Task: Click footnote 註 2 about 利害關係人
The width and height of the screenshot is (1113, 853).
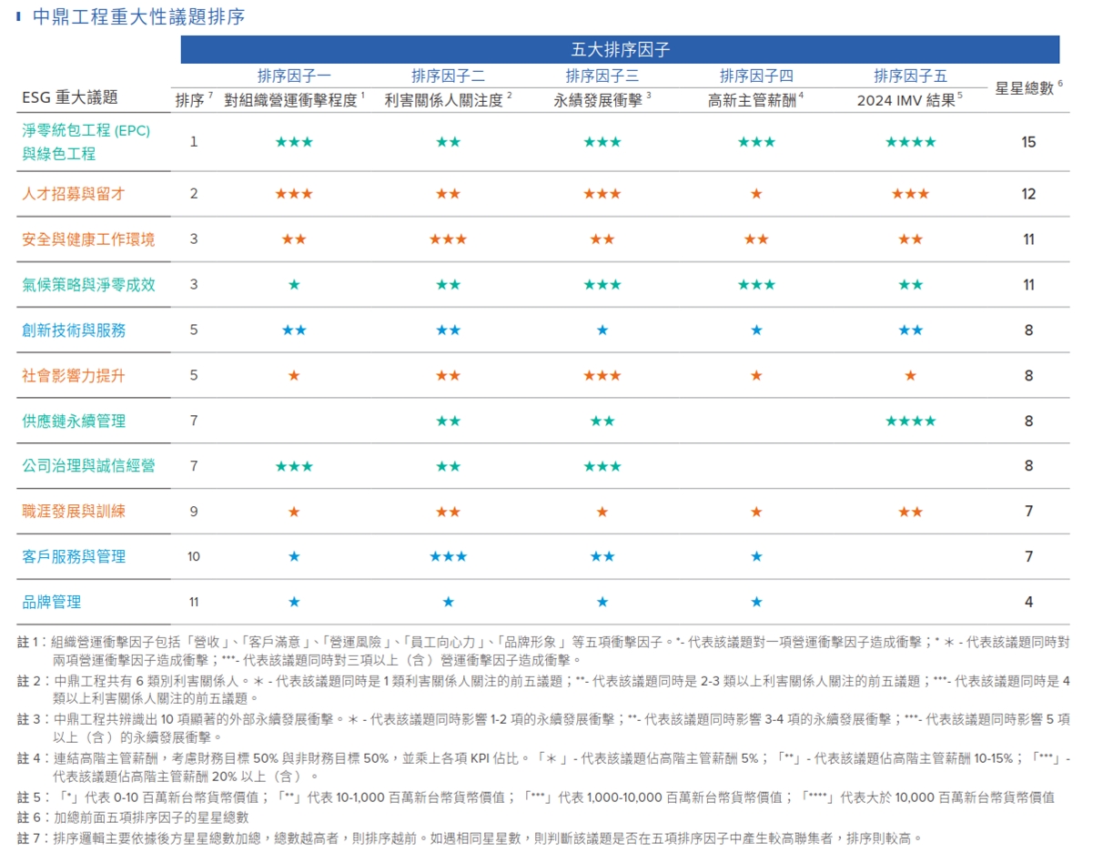Action: coord(544,689)
